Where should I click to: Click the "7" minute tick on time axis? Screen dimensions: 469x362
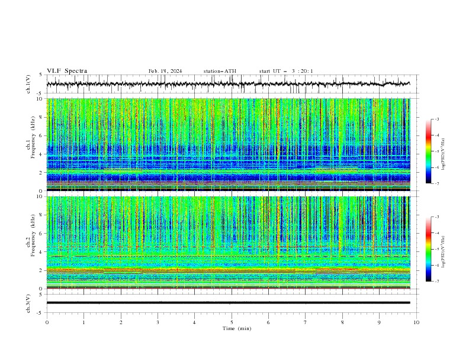pyautogui.click(x=306, y=322)
